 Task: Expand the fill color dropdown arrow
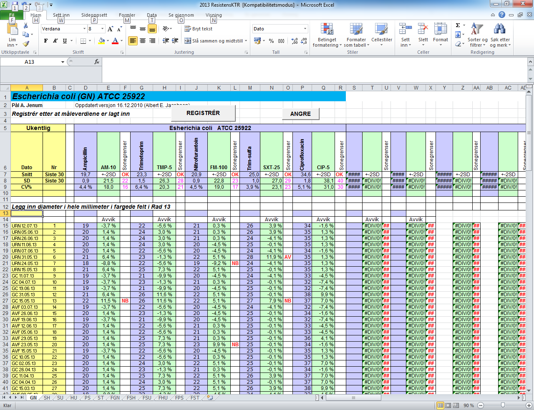108,41
